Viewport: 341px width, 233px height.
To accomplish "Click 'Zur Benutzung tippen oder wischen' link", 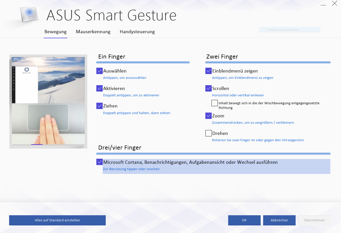I will 131,169.
